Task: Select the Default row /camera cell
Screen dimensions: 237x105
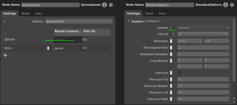Action: [68, 40]
